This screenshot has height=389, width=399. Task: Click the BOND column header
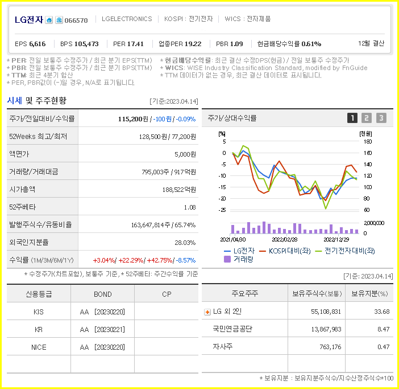tap(102, 294)
